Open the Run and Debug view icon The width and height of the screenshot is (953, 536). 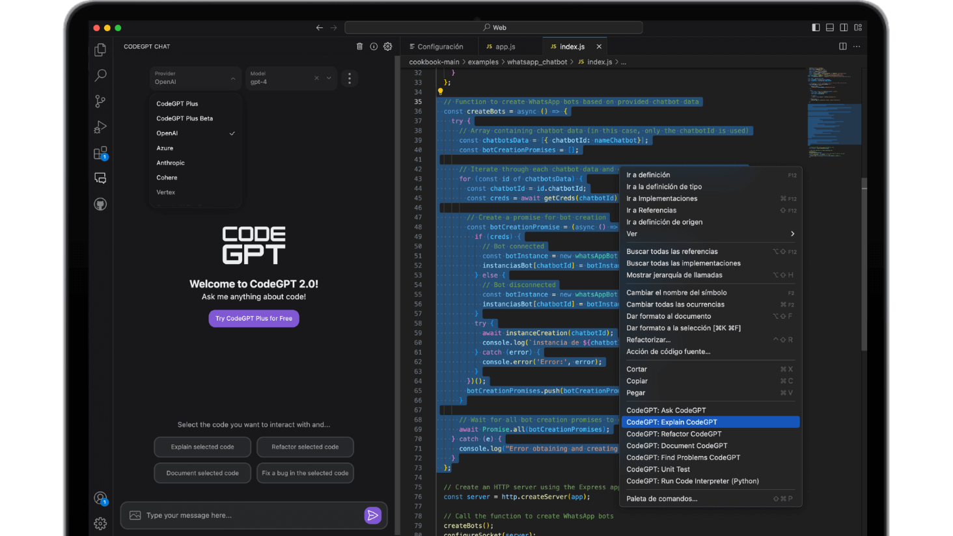(100, 127)
